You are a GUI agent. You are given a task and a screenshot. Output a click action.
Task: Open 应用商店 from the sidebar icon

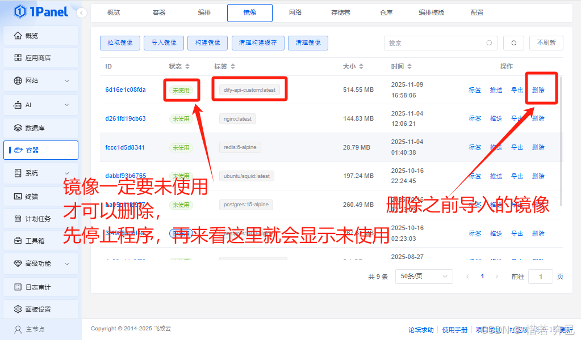click(x=19, y=57)
